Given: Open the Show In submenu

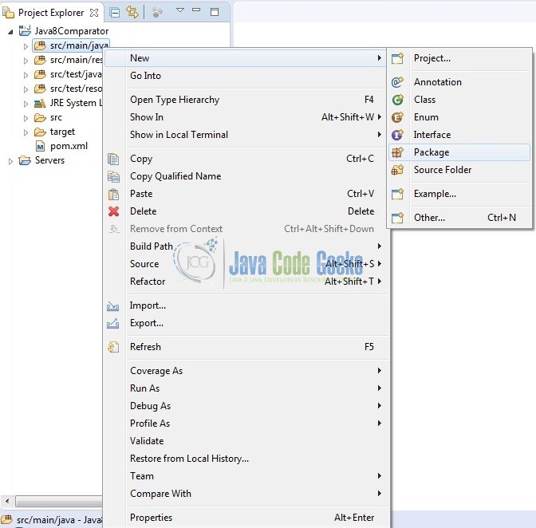Looking at the screenshot, I should [x=246, y=117].
